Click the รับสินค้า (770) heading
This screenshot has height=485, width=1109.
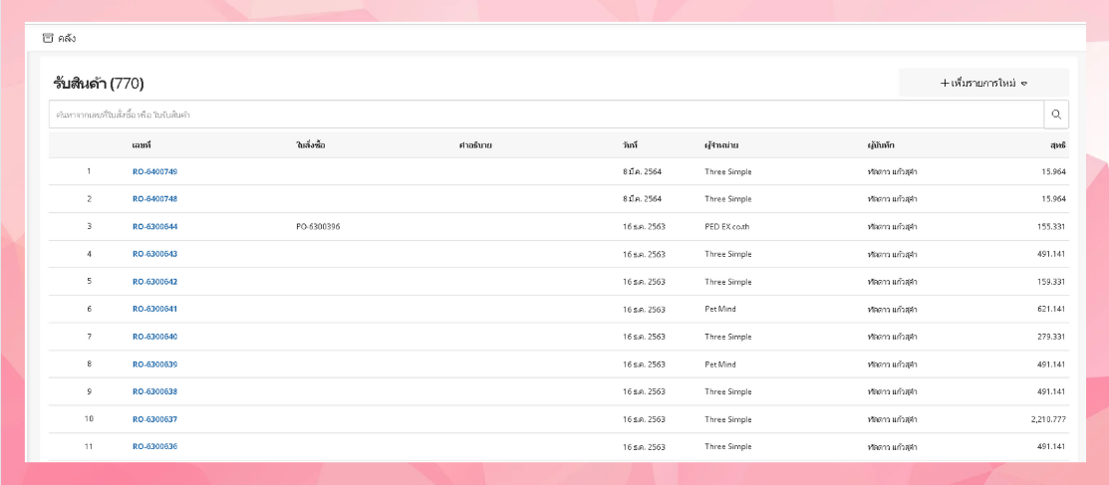(99, 84)
